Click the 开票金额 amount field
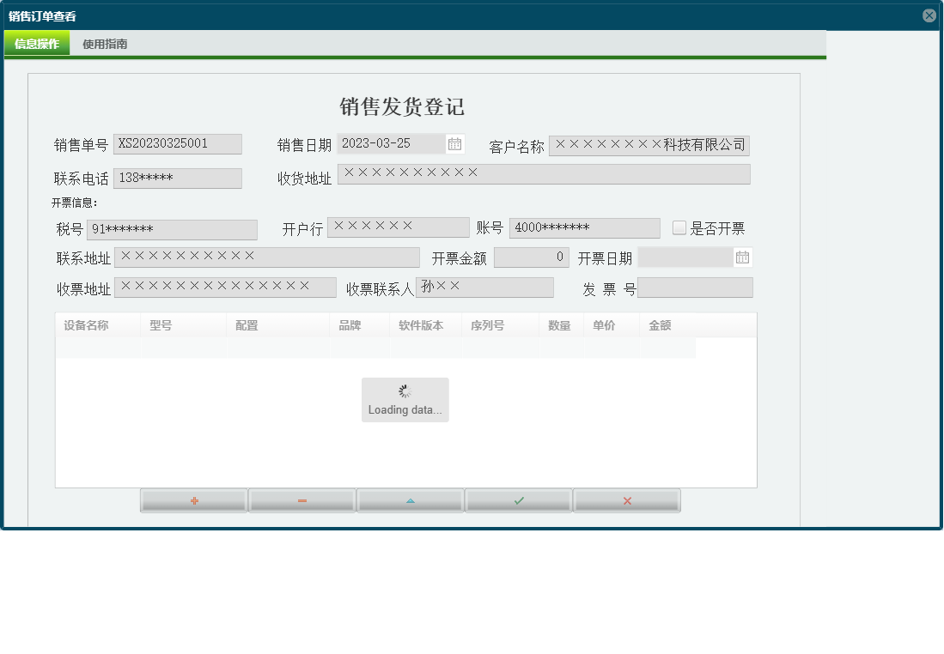944x654 pixels. (x=531, y=257)
